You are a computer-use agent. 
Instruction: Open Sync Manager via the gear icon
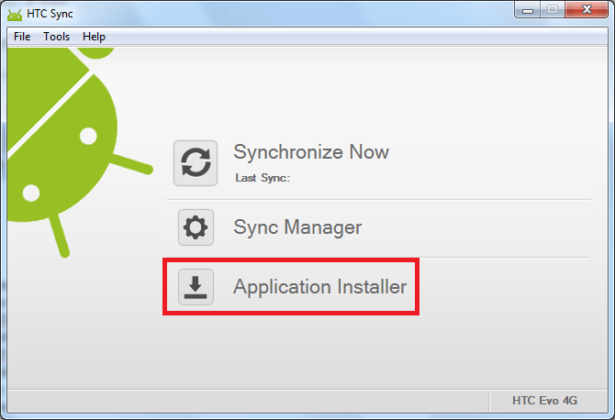click(196, 227)
